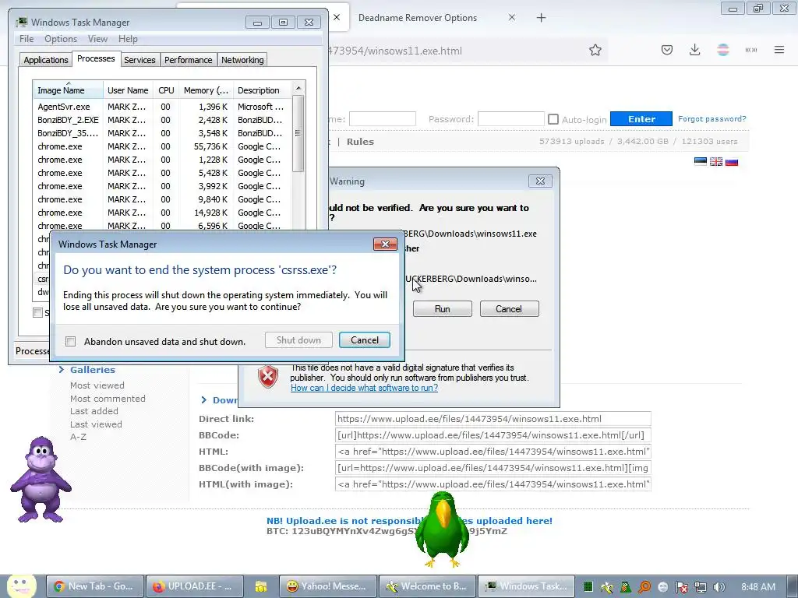The image size is (798, 598).
Task: Select the BonziBDY_2.EXE process row
Action: click(162, 120)
